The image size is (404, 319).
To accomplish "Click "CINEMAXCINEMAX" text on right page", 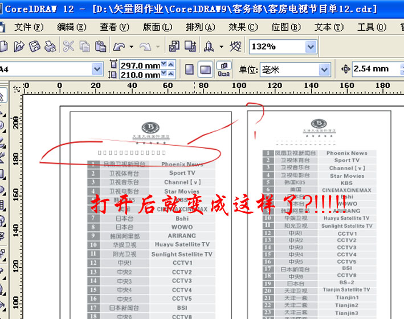I will pos(347,190).
